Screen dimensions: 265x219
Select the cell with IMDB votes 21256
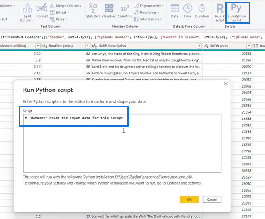[x=228, y=60]
